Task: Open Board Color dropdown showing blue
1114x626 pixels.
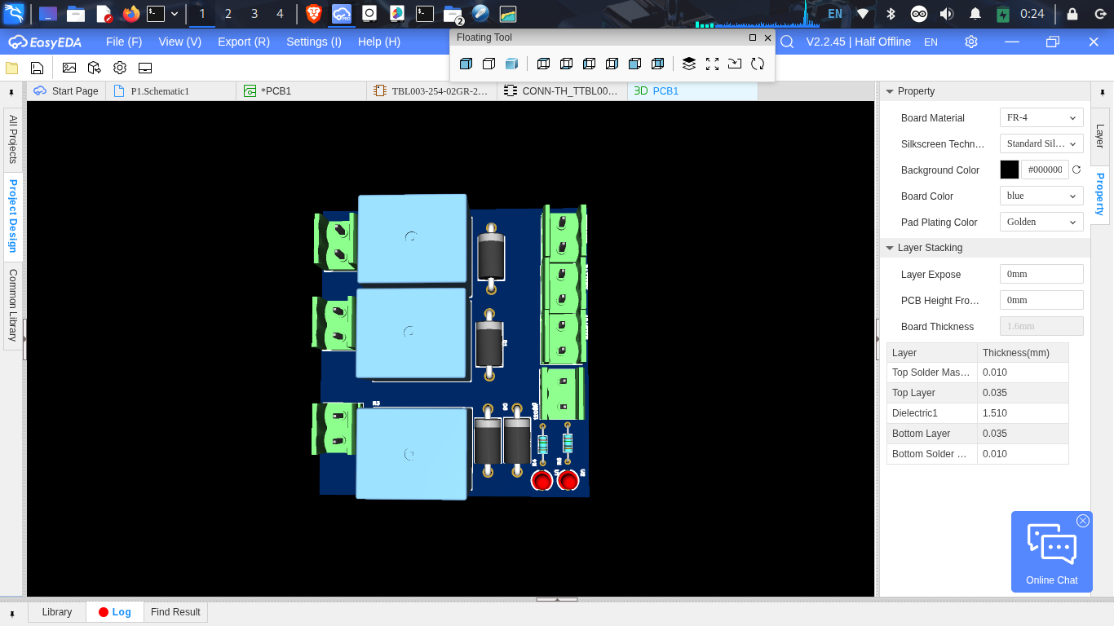Action: 1041,196
